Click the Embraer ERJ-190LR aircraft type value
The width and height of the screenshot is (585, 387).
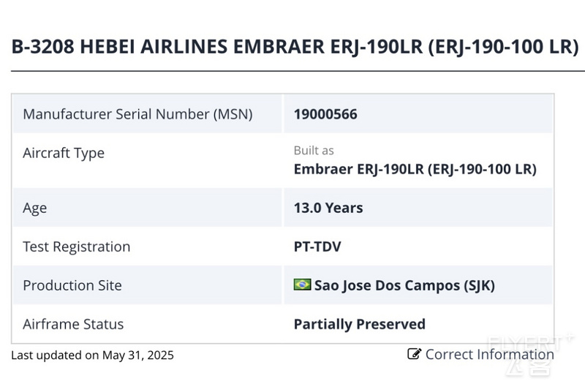415,170
